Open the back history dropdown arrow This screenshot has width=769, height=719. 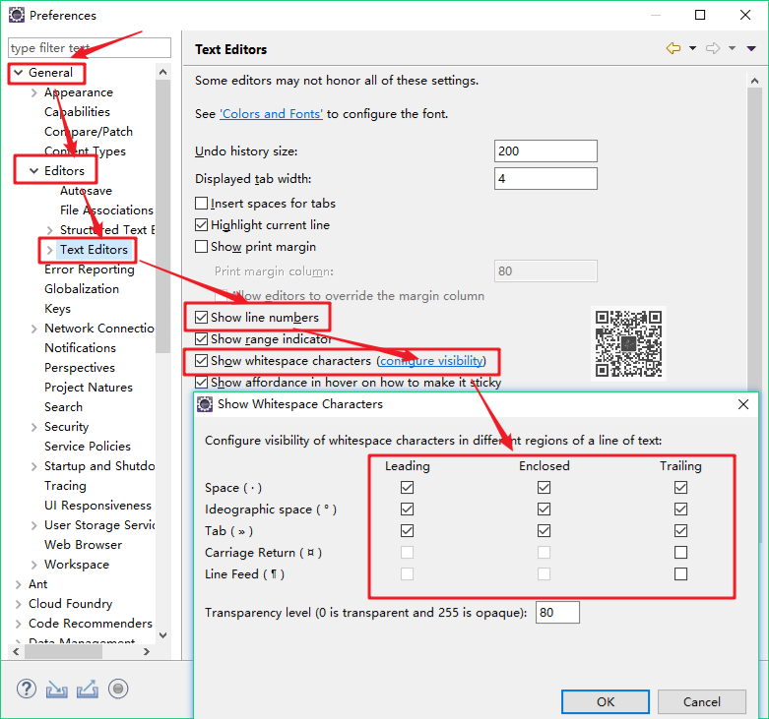point(692,48)
